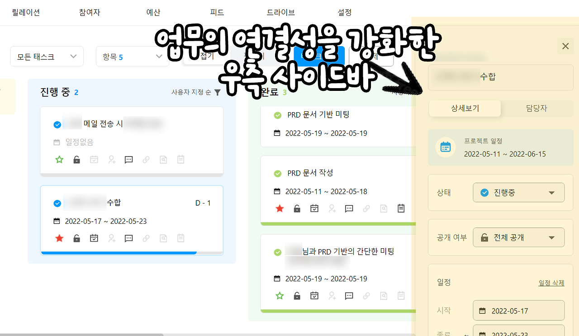Click memo icon on PRD 문서 작성 card
This screenshot has height=336, width=579.
(401, 208)
